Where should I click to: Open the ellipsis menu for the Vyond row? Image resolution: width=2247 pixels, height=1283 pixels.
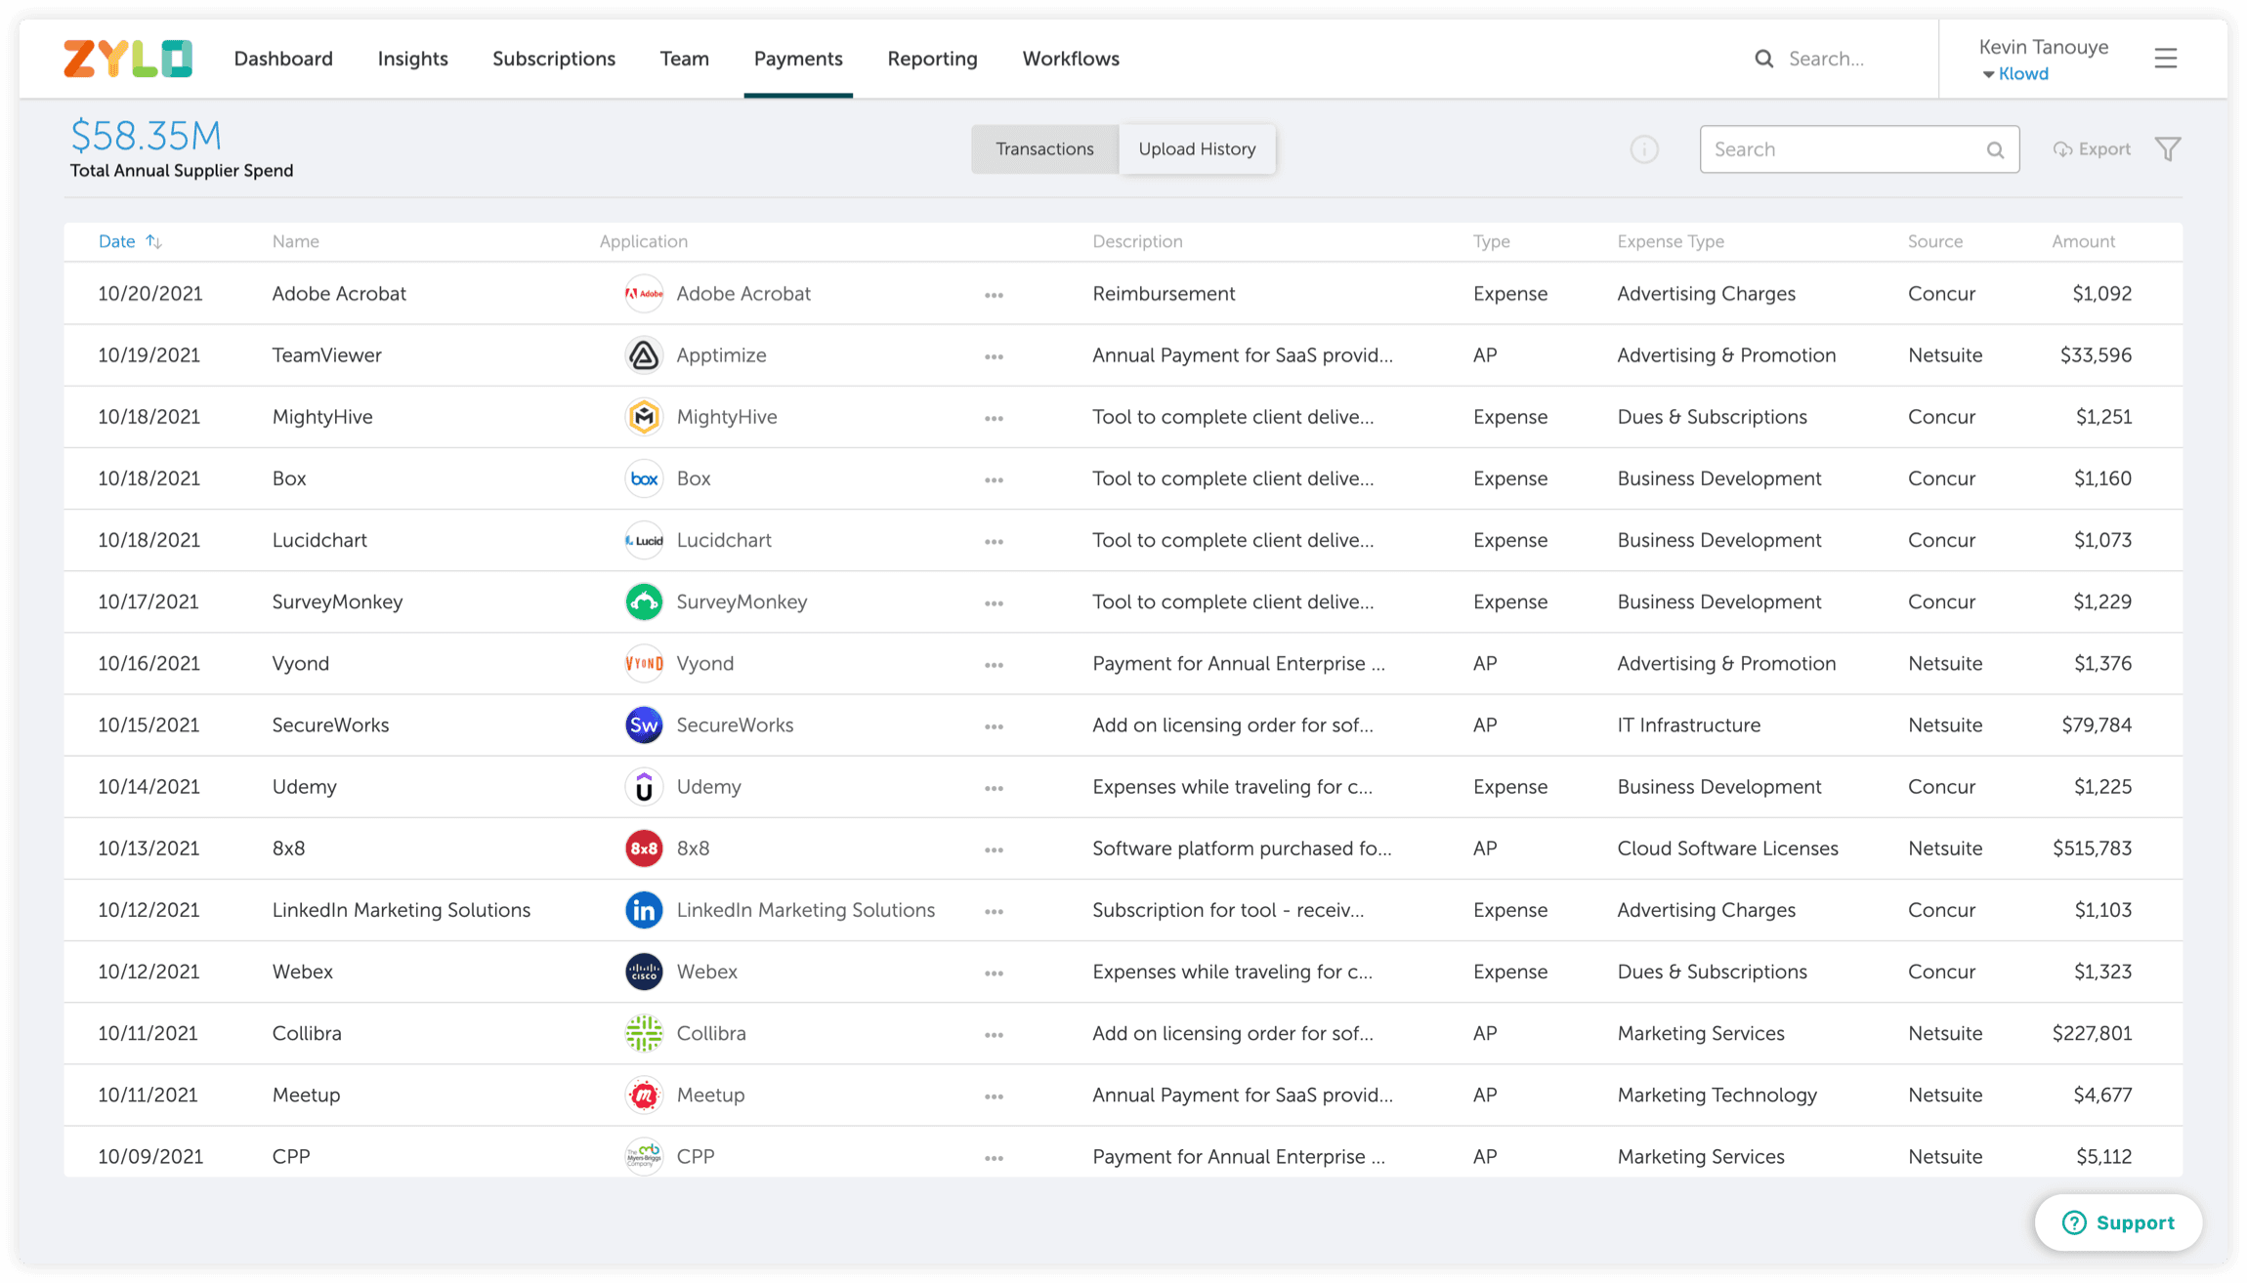pos(994,665)
